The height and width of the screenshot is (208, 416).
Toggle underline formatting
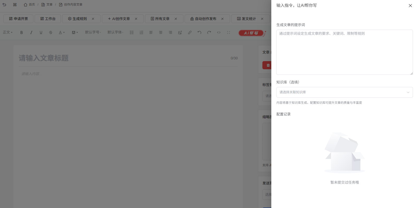[x=41, y=32]
